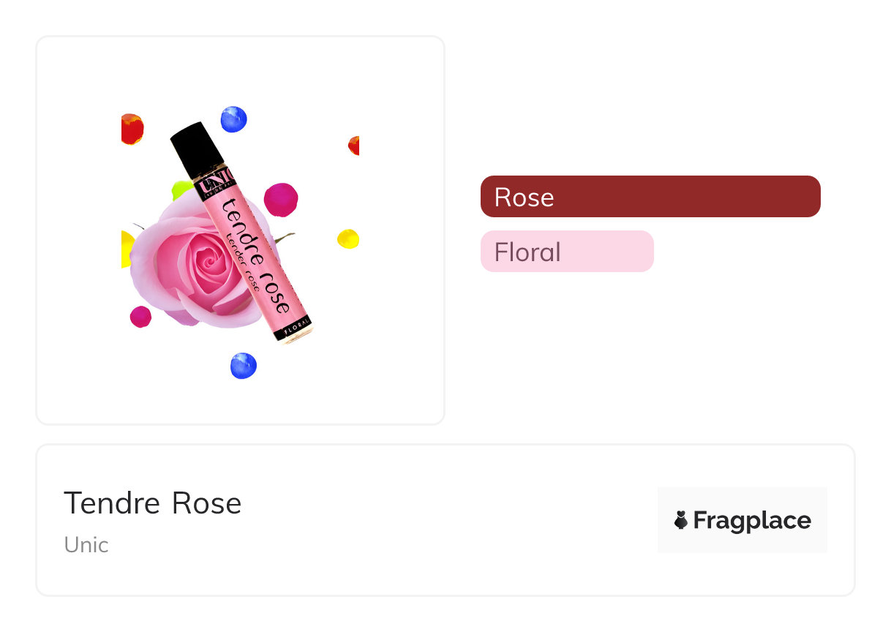Click the small red dot at top right of image
The width and height of the screenshot is (891, 632).
[x=354, y=146]
